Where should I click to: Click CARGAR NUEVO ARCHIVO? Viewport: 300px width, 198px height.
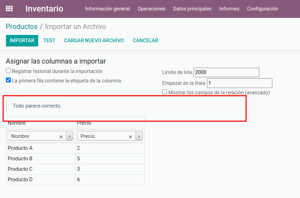(94, 41)
